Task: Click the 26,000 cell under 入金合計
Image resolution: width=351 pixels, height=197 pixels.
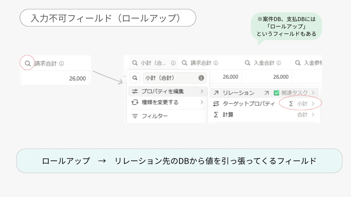Action: (267, 77)
